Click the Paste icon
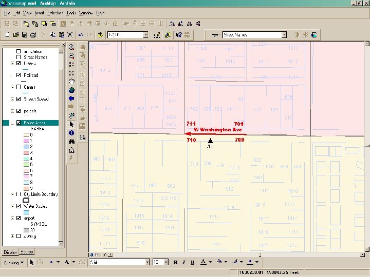Screen dimensions: 370x277 point(61,35)
